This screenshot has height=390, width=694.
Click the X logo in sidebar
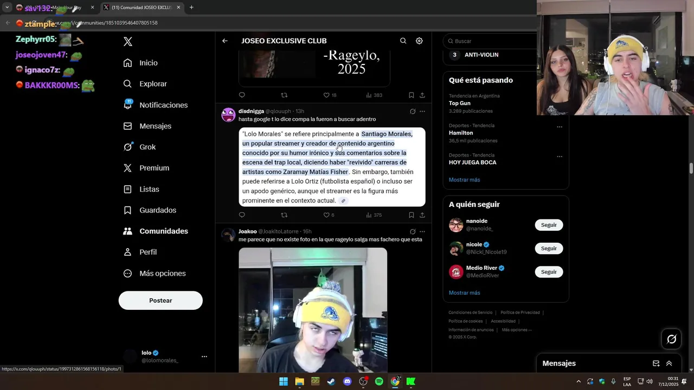pyautogui.click(x=128, y=42)
